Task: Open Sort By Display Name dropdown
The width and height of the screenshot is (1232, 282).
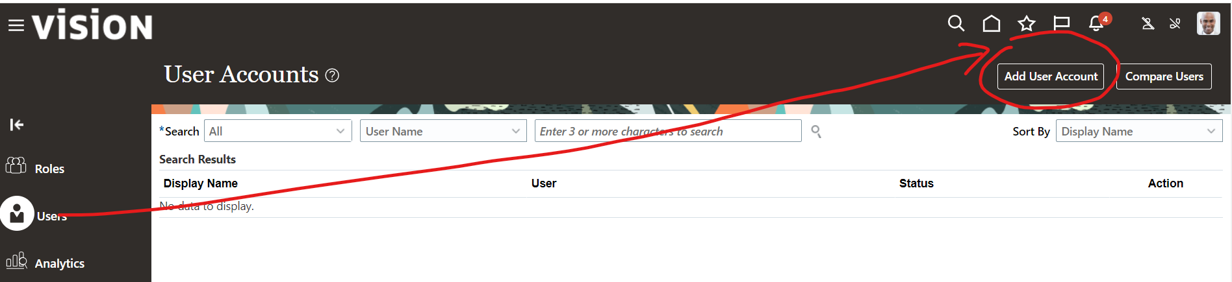Action: tap(1139, 131)
